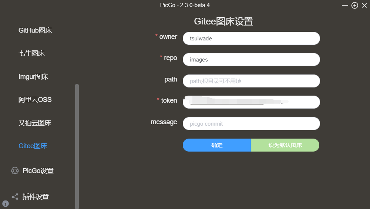Select 阿里云OSS in the sidebar
This screenshot has height=209, width=370.
(x=35, y=100)
